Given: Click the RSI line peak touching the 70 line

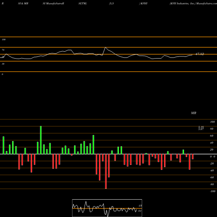Looking at the screenshot, I should click(x=105, y=47).
